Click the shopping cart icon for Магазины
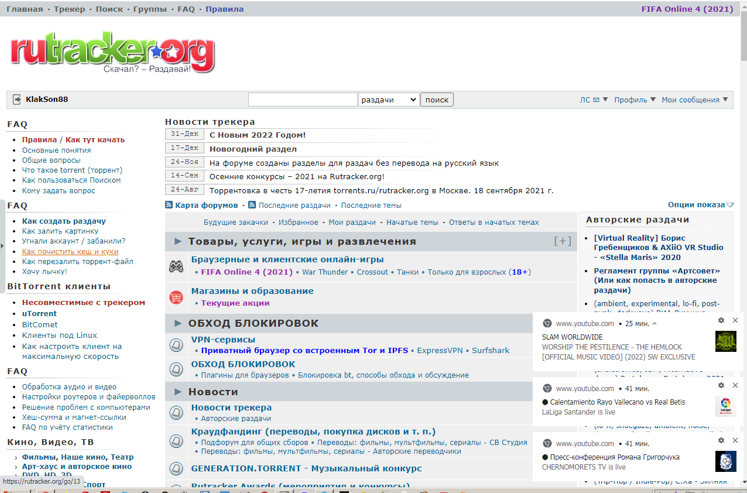Image resolution: width=747 pixels, height=493 pixels. [x=176, y=297]
